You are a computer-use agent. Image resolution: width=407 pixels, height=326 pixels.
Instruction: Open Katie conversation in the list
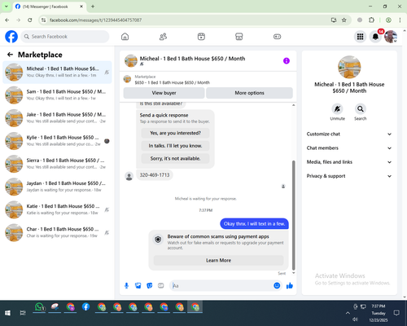tap(57, 209)
